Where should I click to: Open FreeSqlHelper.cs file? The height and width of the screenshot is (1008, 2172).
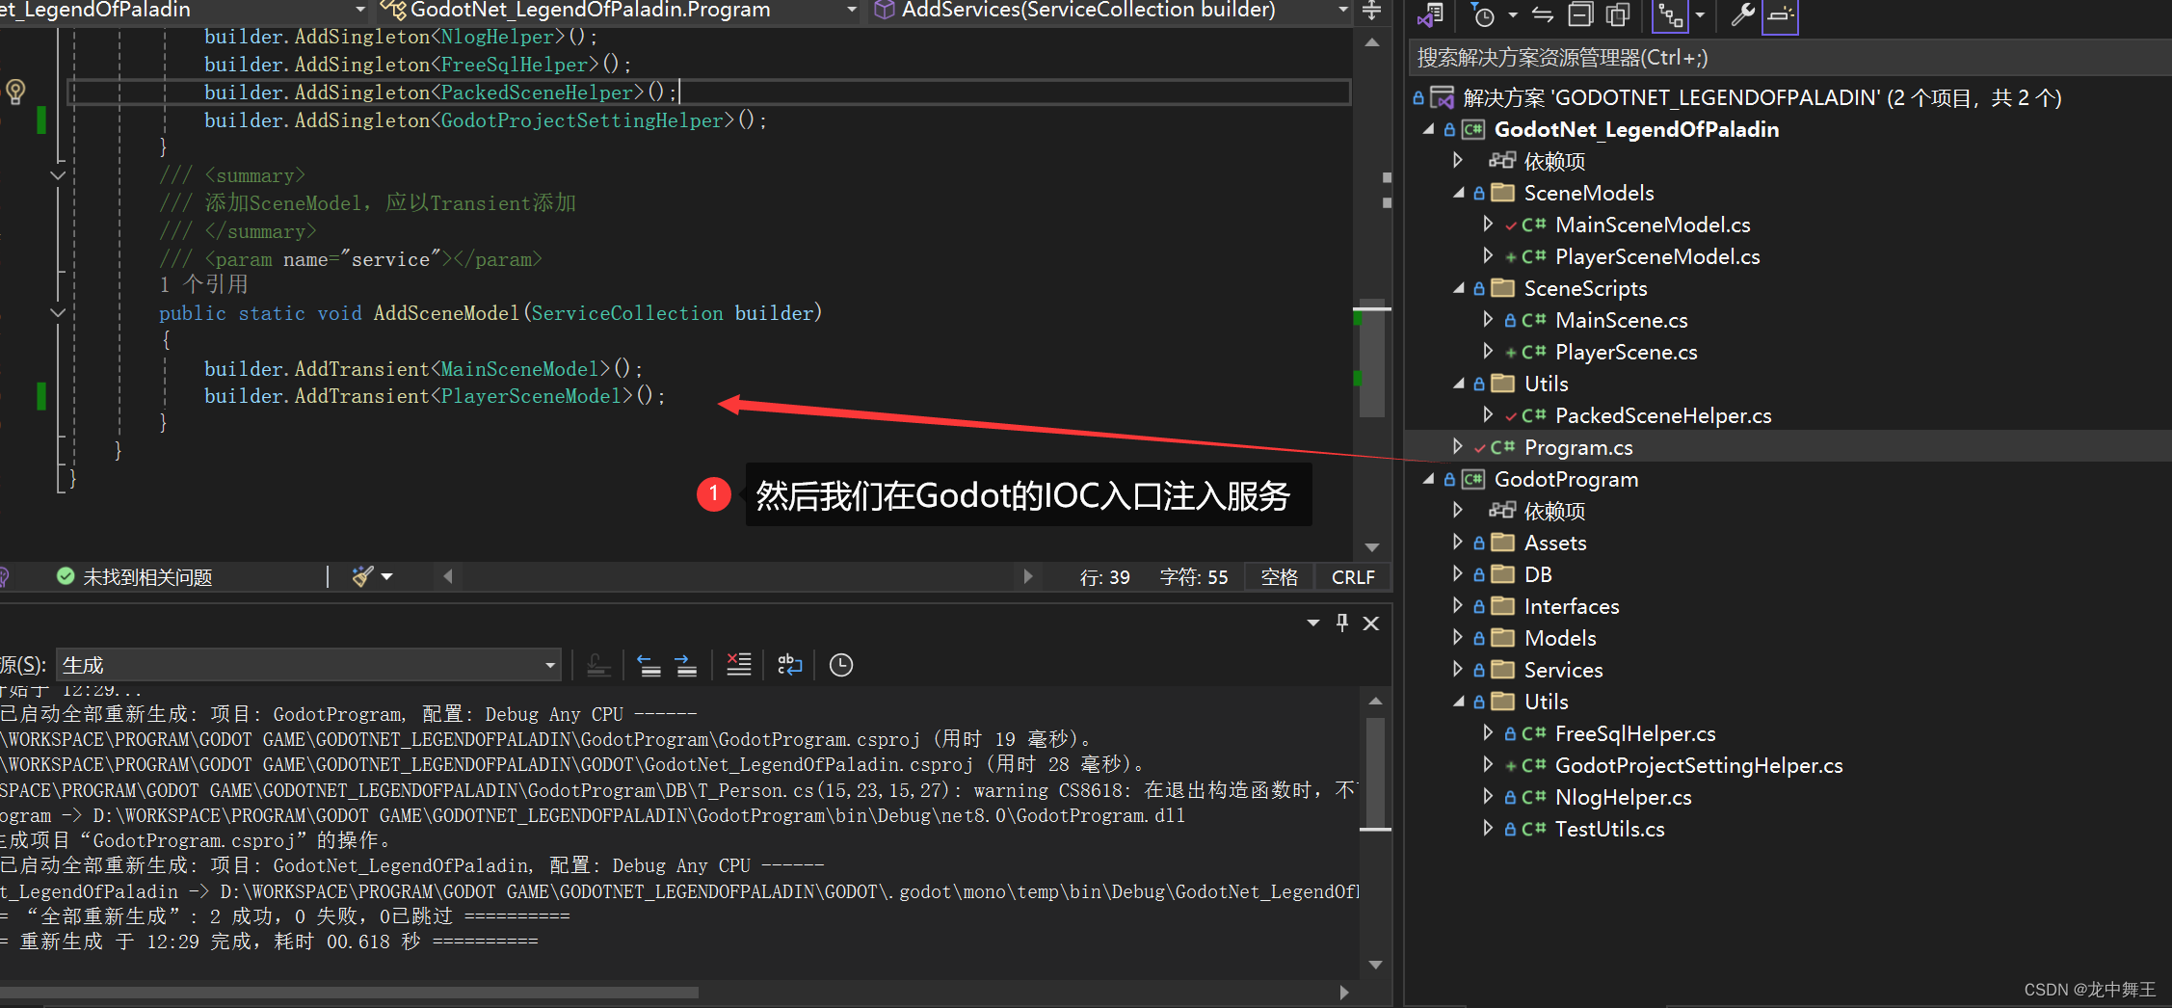tap(1635, 733)
